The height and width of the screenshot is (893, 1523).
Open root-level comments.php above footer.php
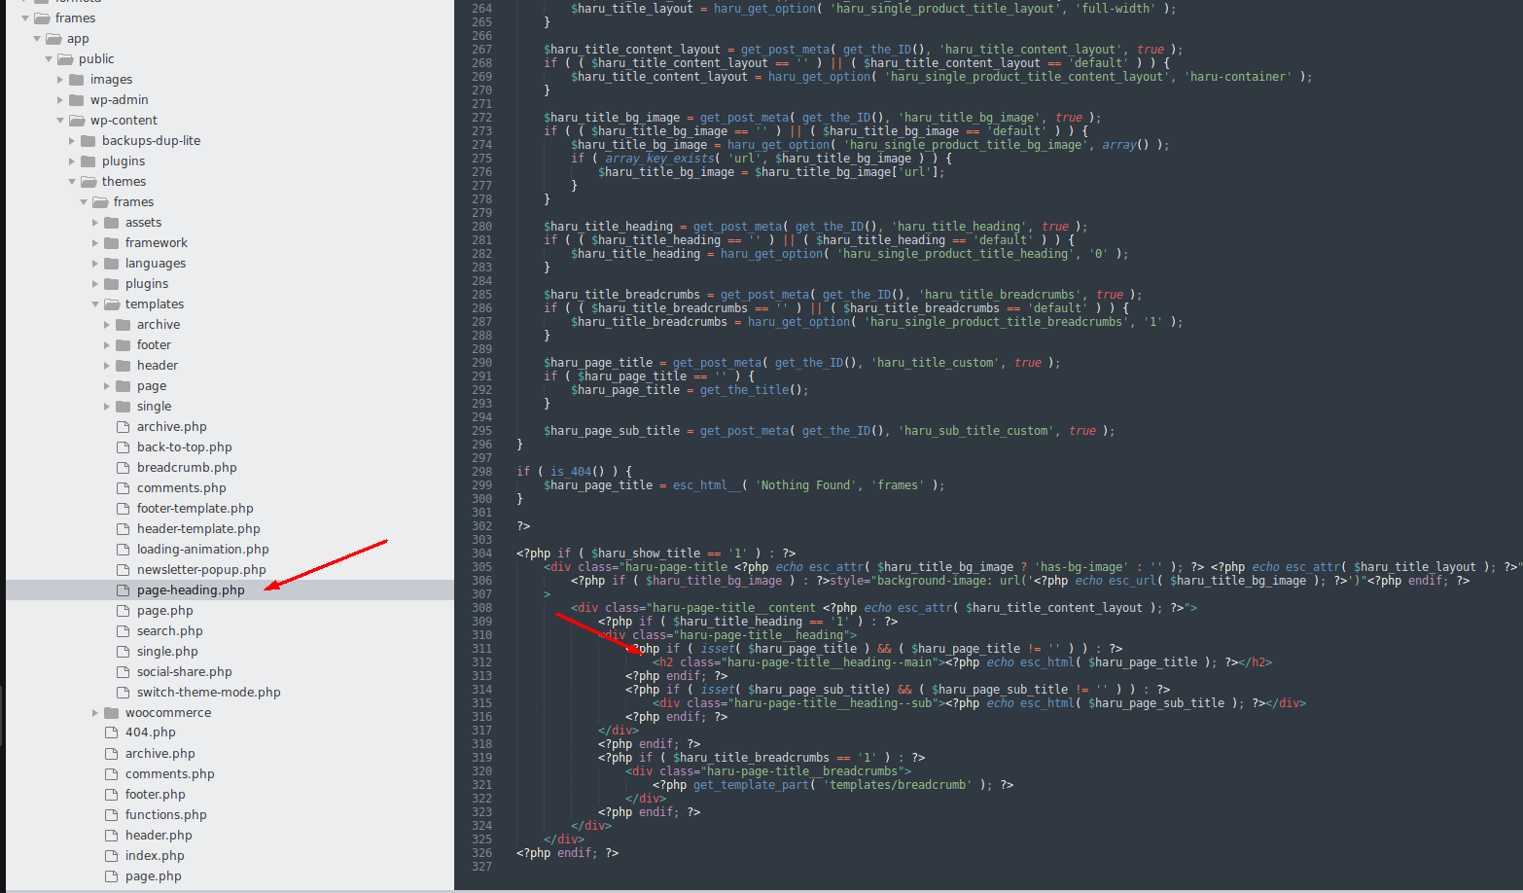[x=169, y=774]
